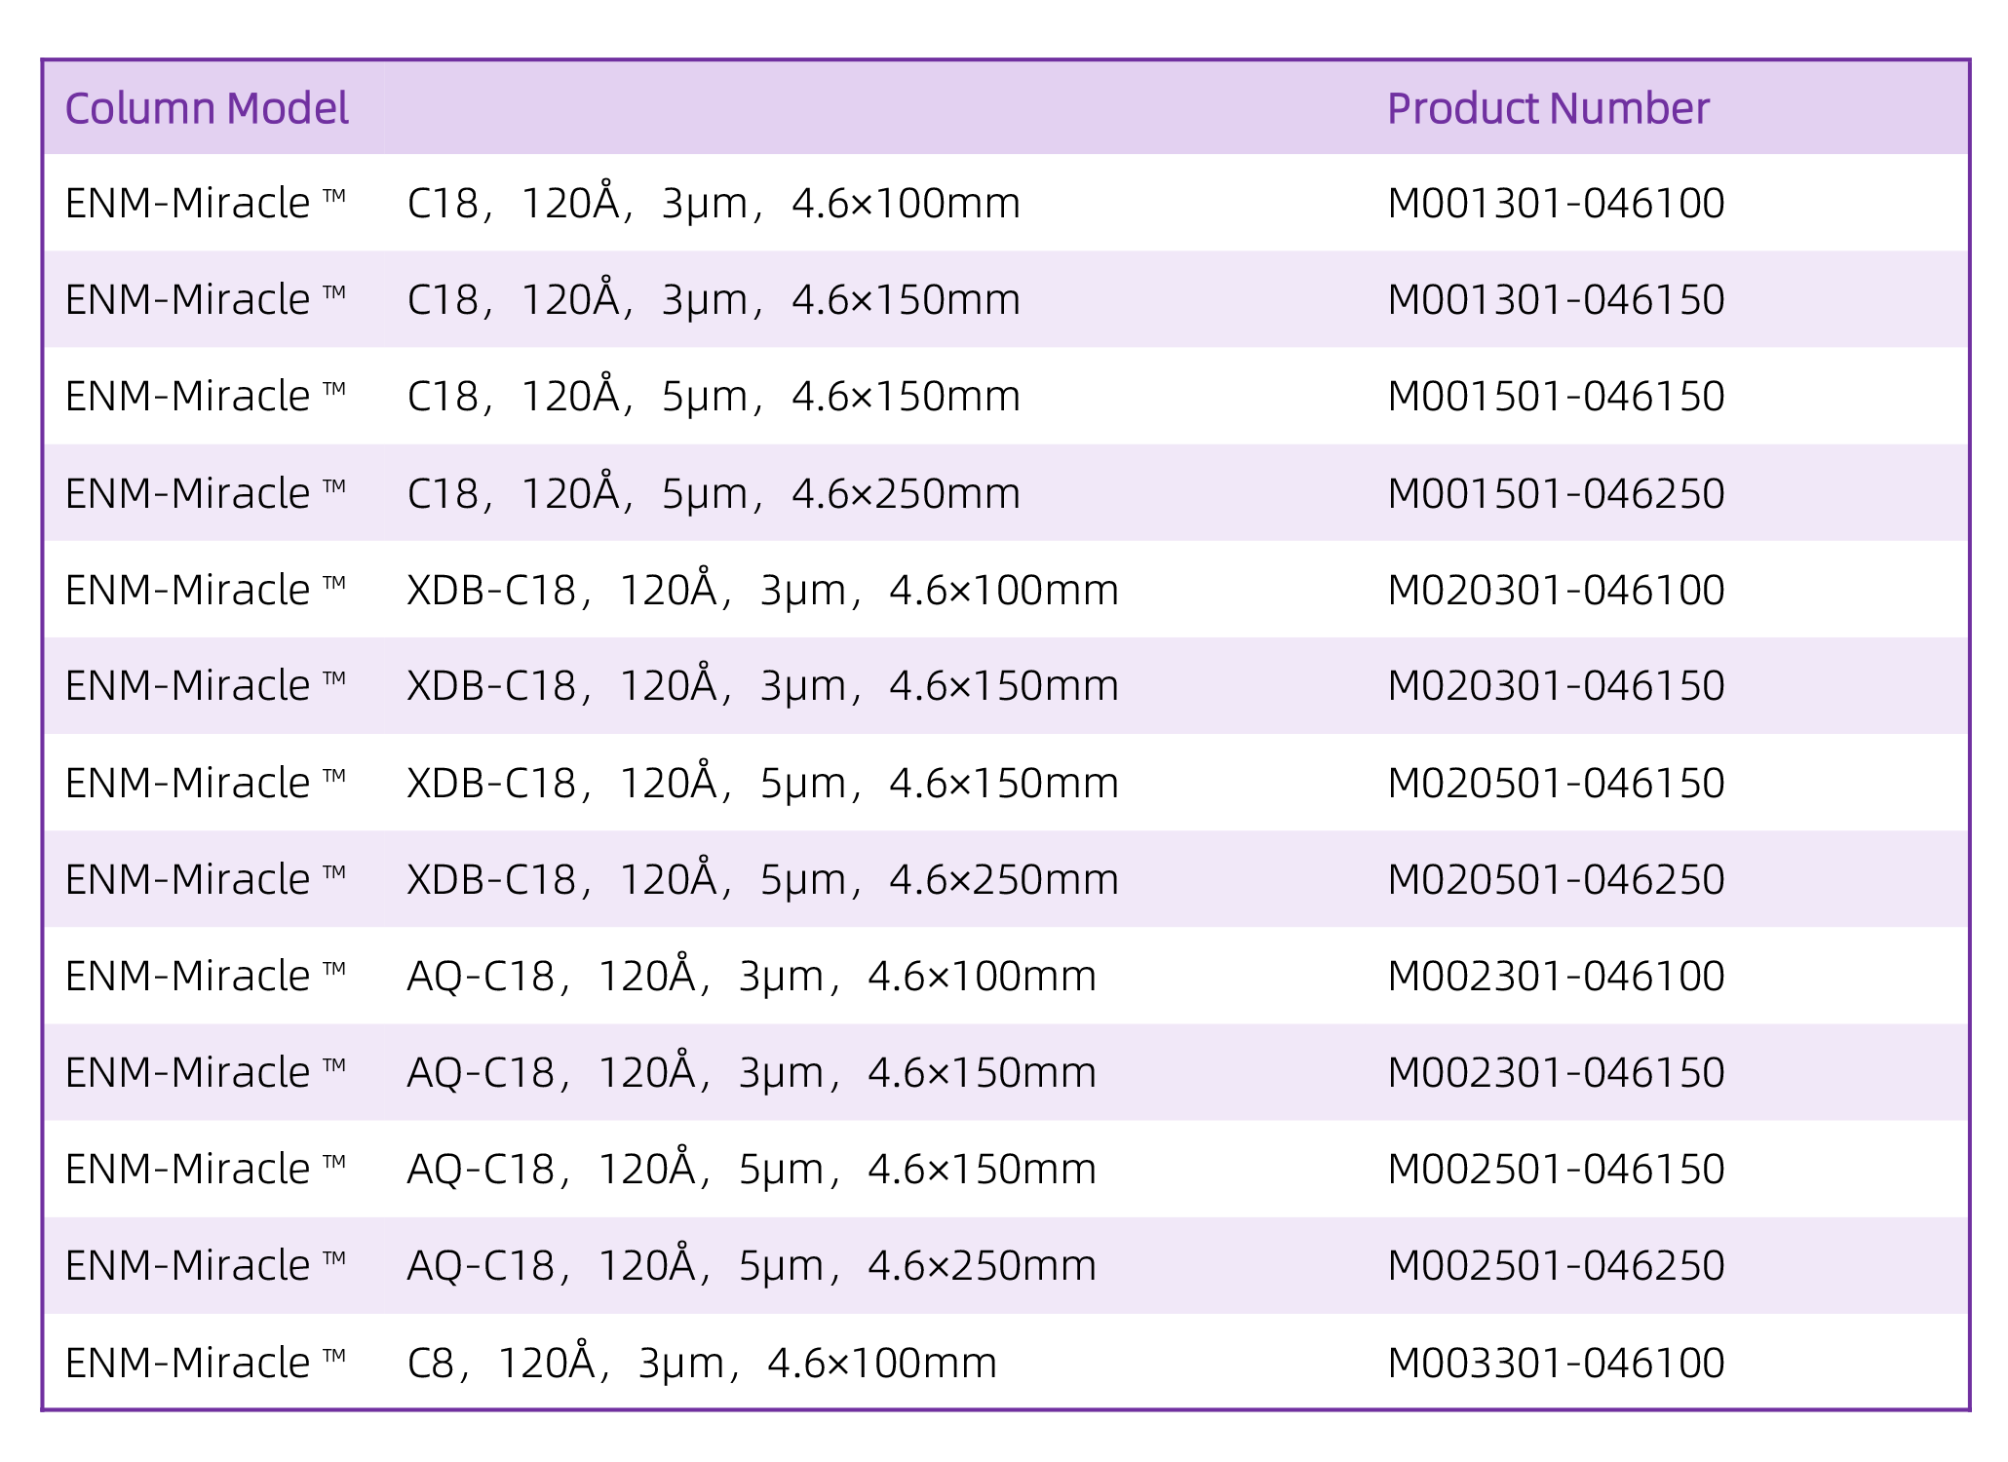Click spec AQ-C18, 120Å, 3μm, 4.6×150mm
The width and height of the screenshot is (2008, 1462).
[752, 1070]
